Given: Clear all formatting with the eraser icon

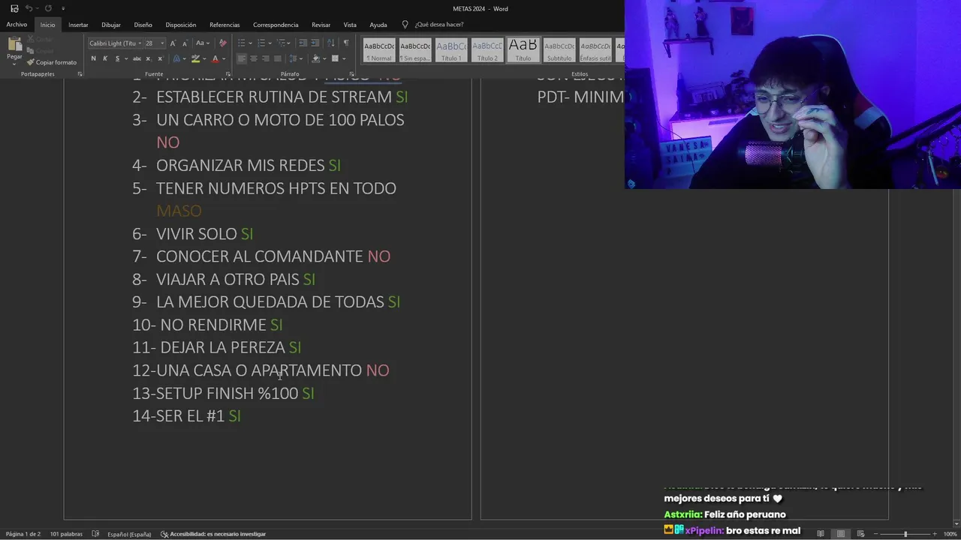Looking at the screenshot, I should pos(222,43).
